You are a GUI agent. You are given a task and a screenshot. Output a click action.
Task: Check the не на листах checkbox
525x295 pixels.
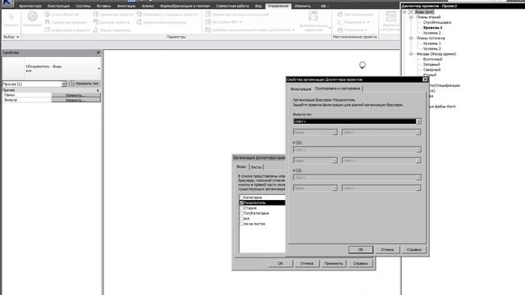(x=241, y=224)
